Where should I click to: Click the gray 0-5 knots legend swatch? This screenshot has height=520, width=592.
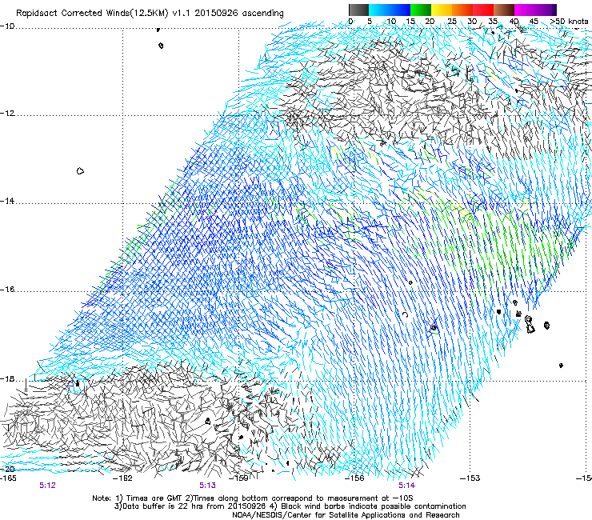click(359, 10)
